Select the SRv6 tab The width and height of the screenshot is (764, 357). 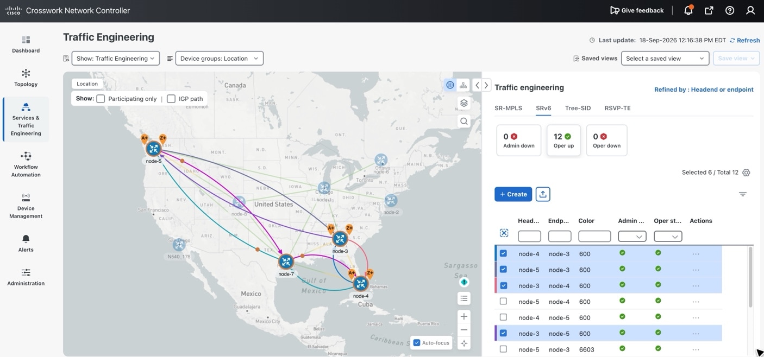tap(543, 108)
